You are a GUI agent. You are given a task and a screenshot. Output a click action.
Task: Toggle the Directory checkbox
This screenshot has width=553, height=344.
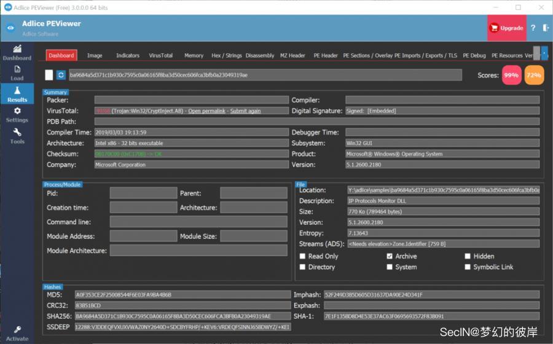click(302, 267)
